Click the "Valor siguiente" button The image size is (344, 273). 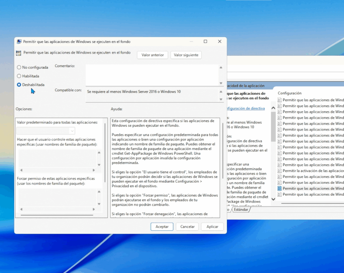[x=186, y=55]
